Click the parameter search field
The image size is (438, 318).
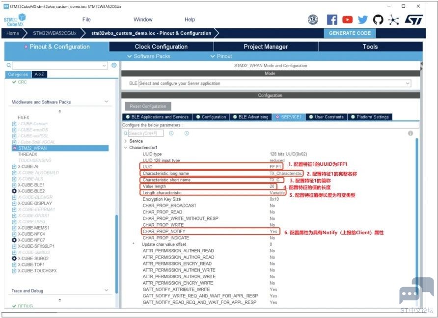[145, 133]
